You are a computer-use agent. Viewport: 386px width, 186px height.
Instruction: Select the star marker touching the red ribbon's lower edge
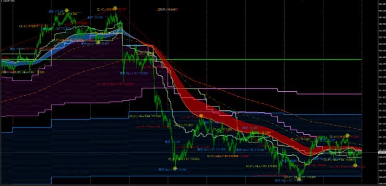click(201, 116)
